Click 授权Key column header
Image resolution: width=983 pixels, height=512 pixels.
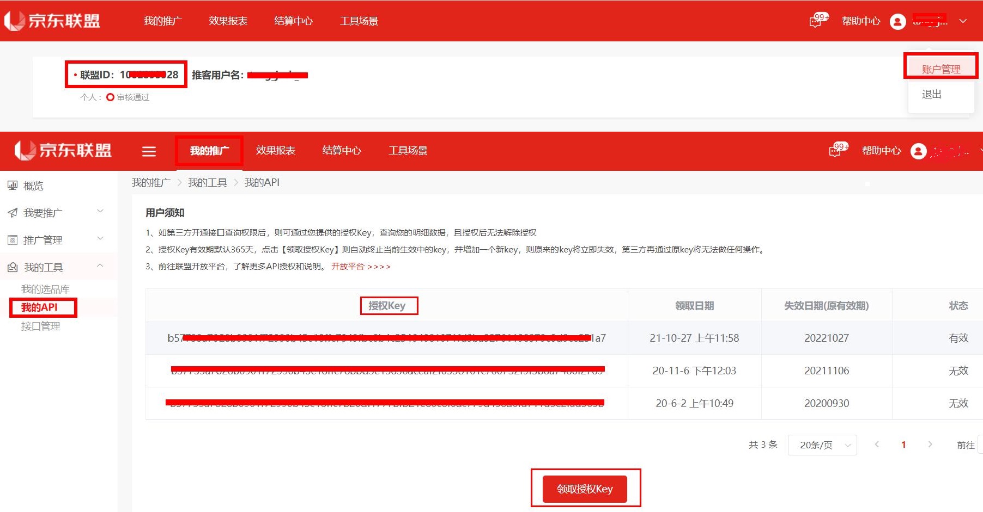(x=387, y=306)
